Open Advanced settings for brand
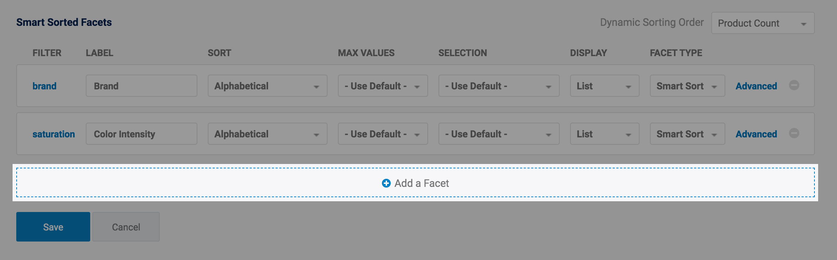837x260 pixels. 756,86
